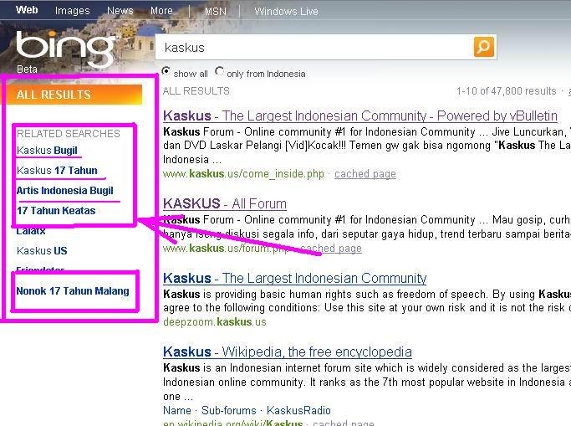Click the 'Beta' label under Bing logo
Image resolution: width=571 pixels, height=426 pixels.
point(27,69)
